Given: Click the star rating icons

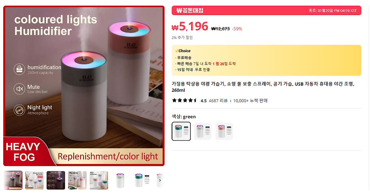Looking at the screenshot, I should coord(185,100).
